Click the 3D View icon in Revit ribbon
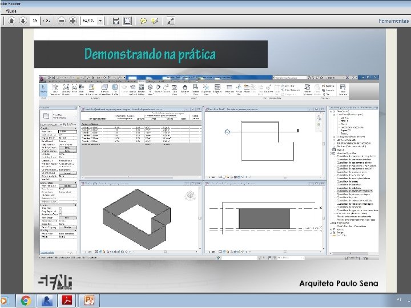The width and height of the screenshot is (411, 308). (150, 90)
